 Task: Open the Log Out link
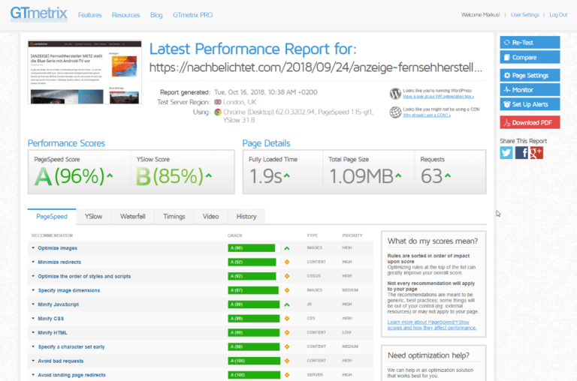click(558, 15)
